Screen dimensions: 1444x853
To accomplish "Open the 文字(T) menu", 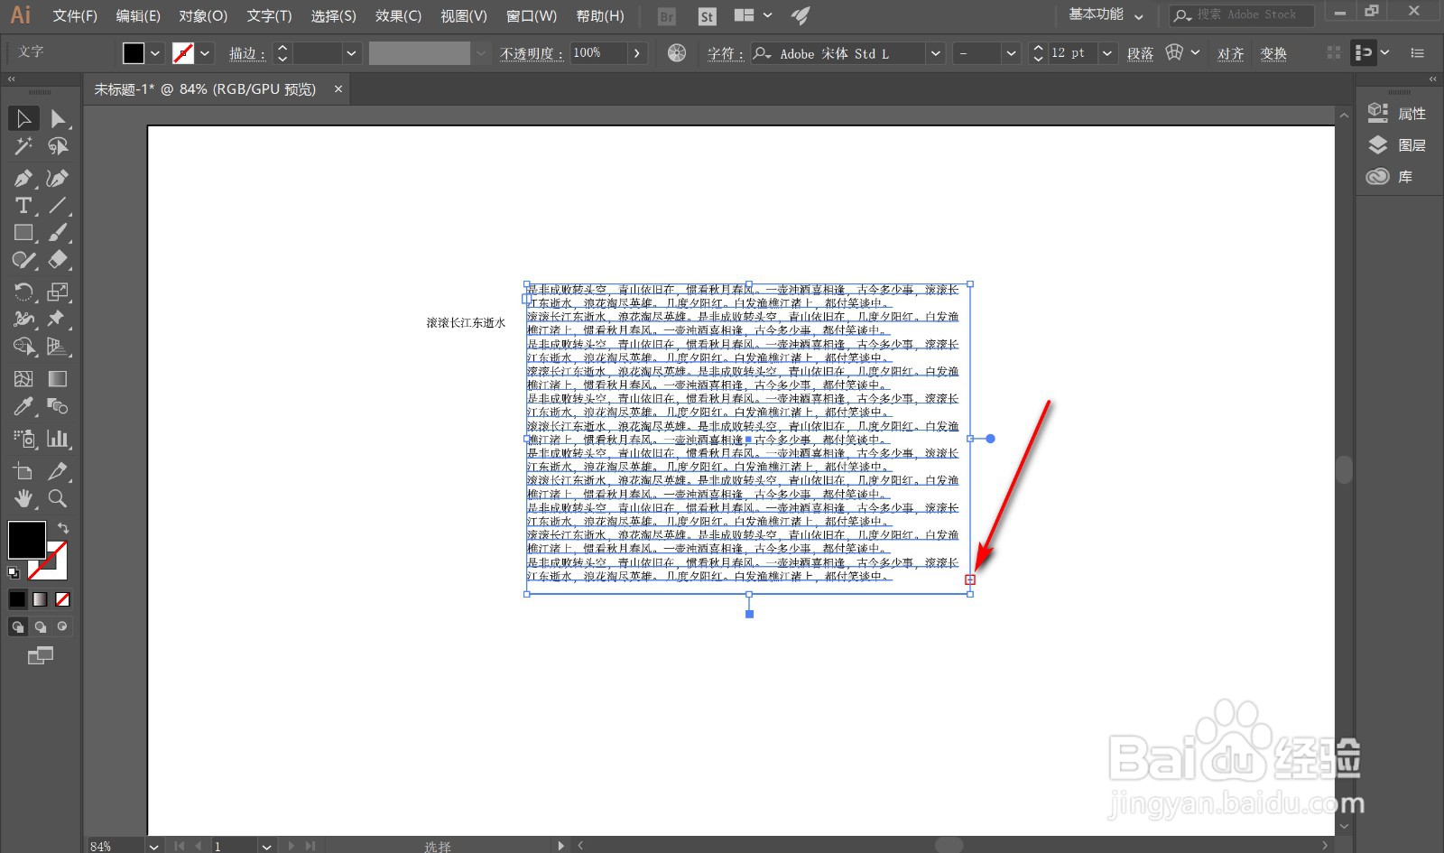I will point(269,16).
